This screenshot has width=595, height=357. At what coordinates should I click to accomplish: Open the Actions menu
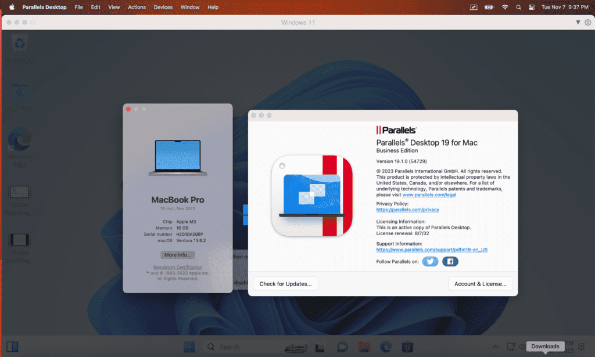pos(137,7)
